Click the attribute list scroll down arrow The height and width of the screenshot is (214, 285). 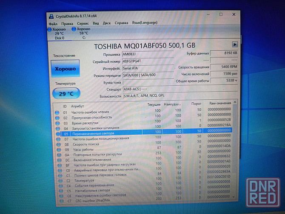click(x=234, y=197)
